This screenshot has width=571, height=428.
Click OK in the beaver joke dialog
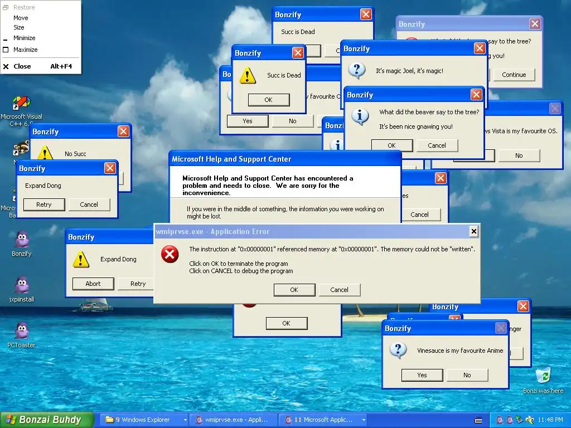click(392, 145)
